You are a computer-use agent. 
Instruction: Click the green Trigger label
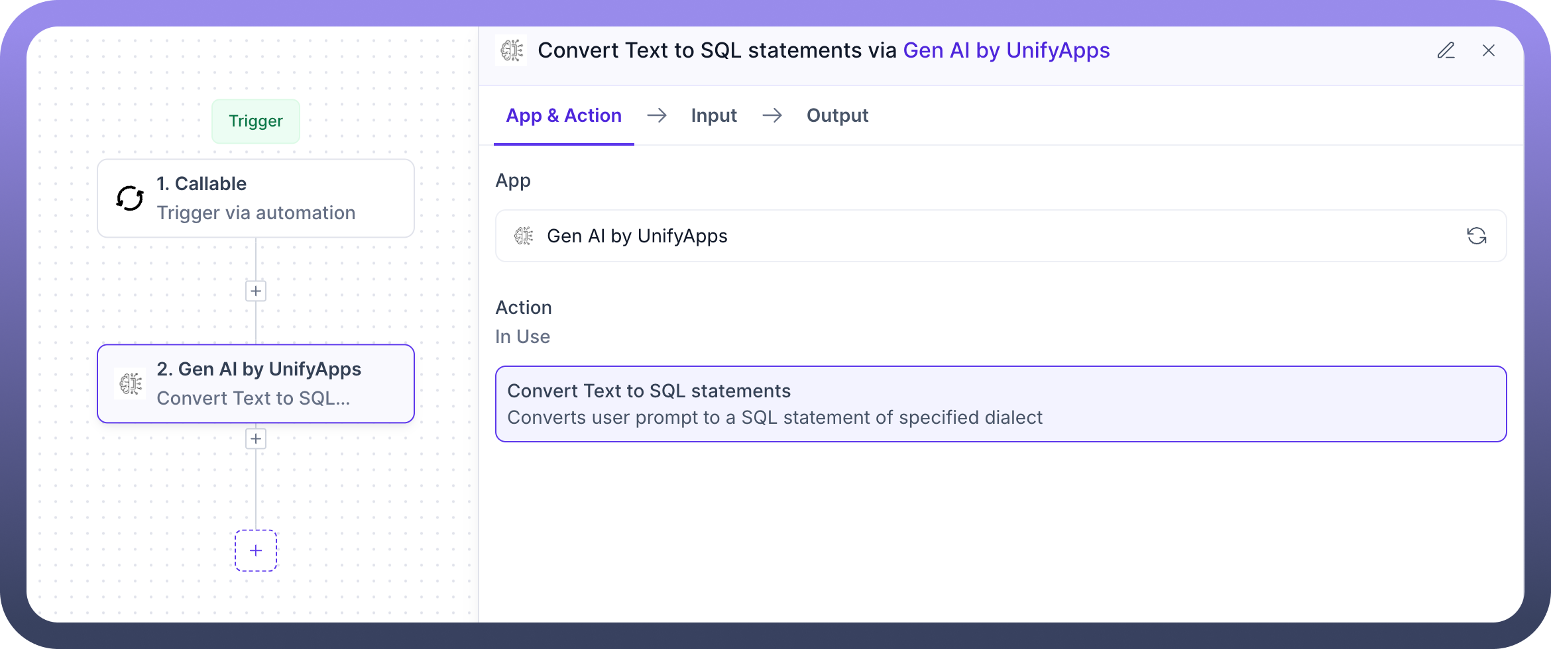(256, 121)
